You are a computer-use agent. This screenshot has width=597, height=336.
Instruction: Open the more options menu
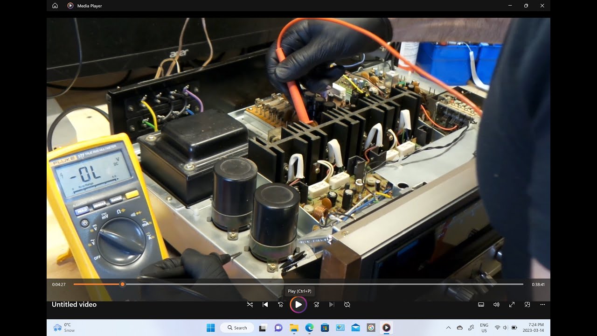(x=542, y=304)
